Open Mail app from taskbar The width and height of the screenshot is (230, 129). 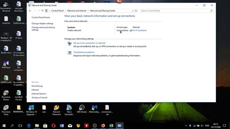(70, 126)
